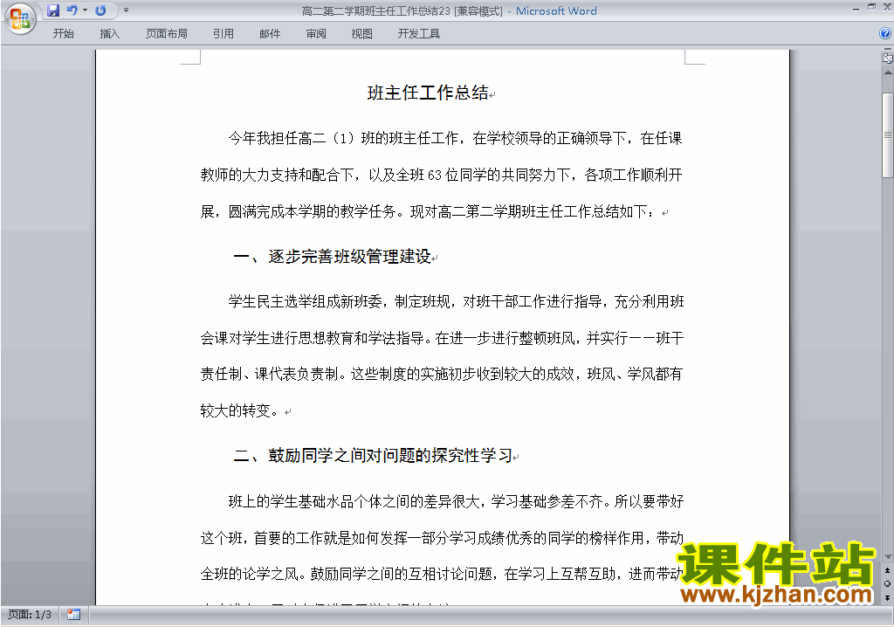Open Customize Quick Access Toolbar dropdown
The width and height of the screenshot is (894, 627).
[x=126, y=10]
